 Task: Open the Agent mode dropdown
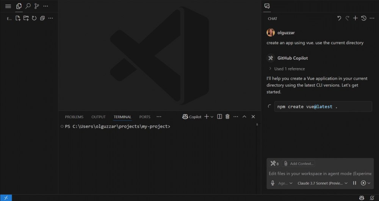285,183
